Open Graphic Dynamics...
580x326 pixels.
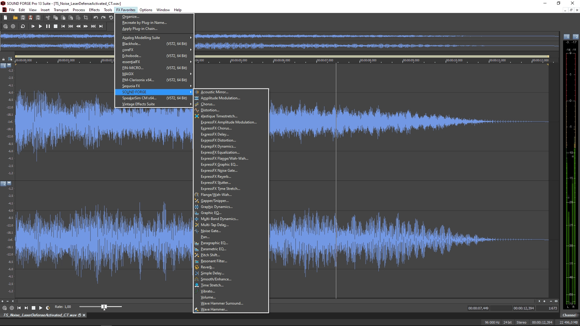[231, 207]
